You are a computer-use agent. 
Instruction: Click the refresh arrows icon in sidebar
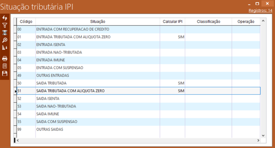click(x=5, y=18)
